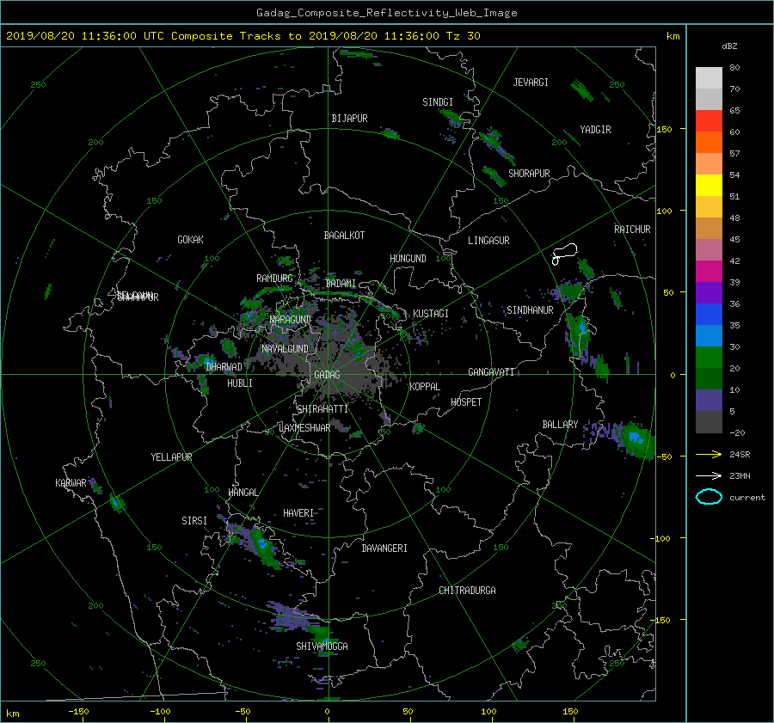Click the BAGALKOT city label
Viewport: 774px width, 723px height.
click(344, 236)
